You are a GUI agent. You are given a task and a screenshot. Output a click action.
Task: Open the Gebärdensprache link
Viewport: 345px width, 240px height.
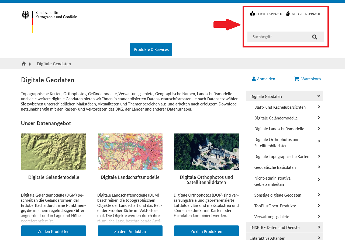(303, 14)
